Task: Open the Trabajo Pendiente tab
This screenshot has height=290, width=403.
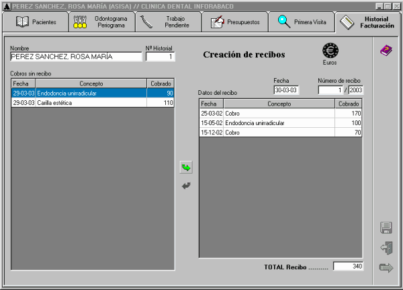Action: (x=169, y=22)
